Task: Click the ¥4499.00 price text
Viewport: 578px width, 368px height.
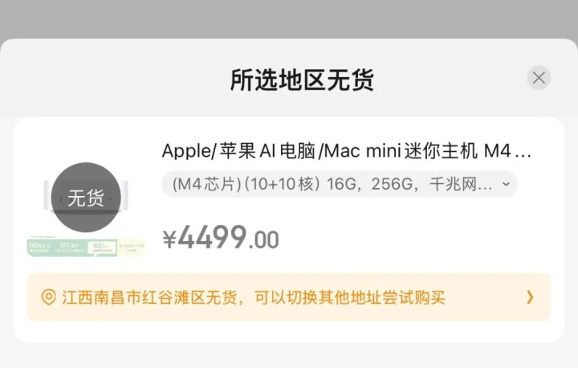Action: tap(221, 238)
